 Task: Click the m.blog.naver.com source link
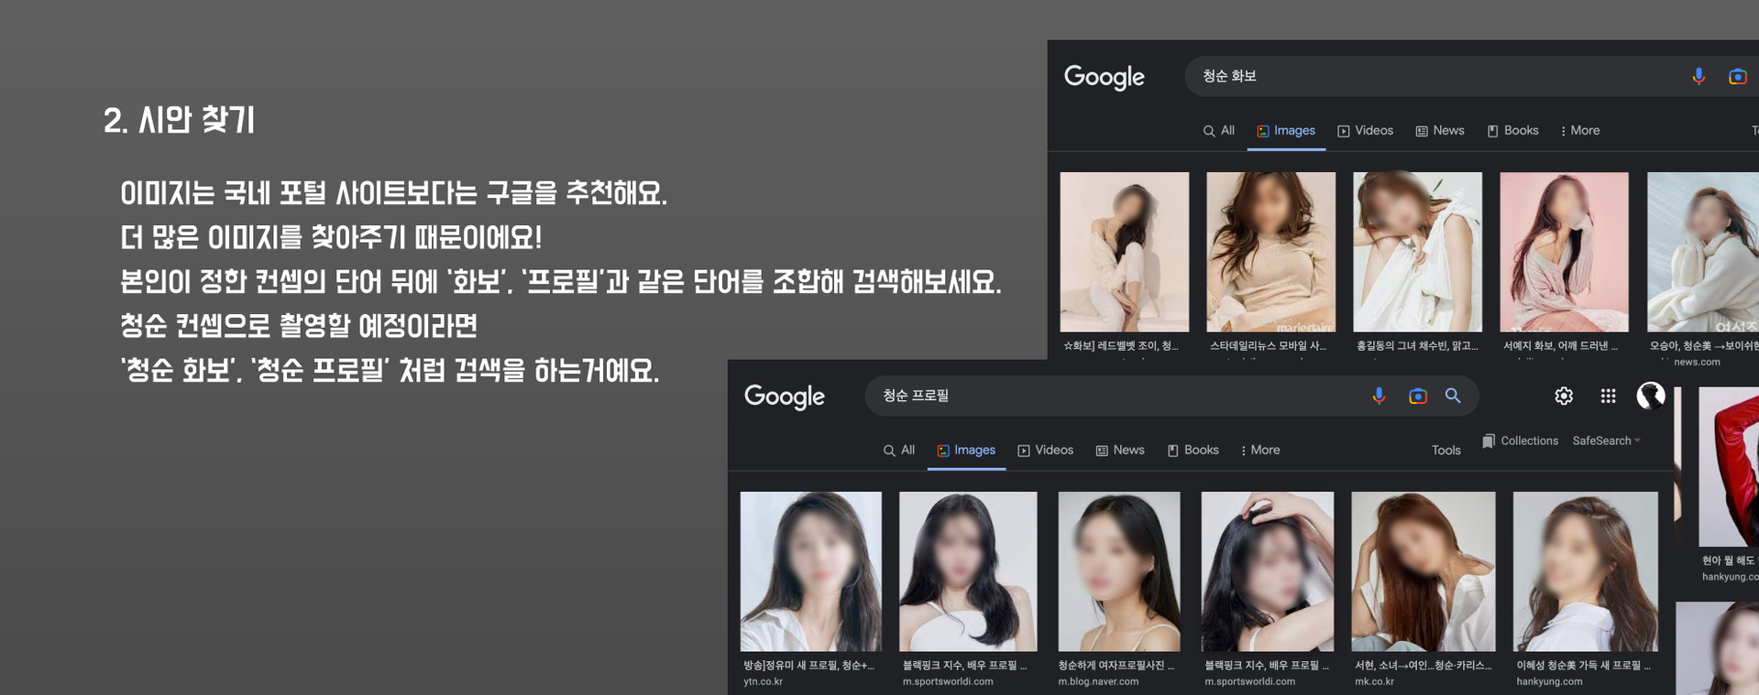tap(1098, 682)
